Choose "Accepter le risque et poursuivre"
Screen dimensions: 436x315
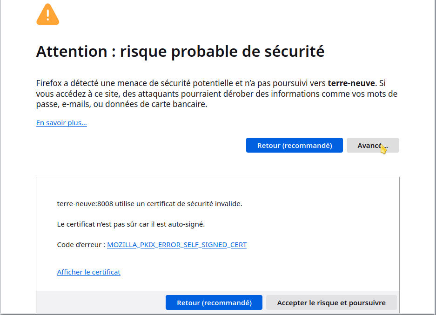pyautogui.click(x=331, y=302)
